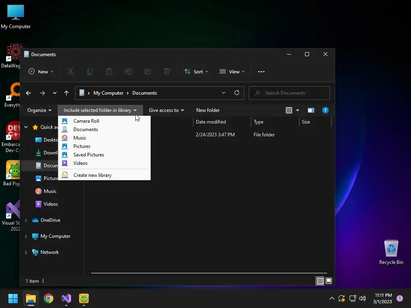Image resolution: width=411 pixels, height=308 pixels.
Task: Open Visual Studio from the taskbar
Action: click(x=66, y=298)
